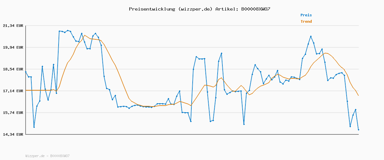Screen dimensions: 384x160
Task: Click the '14.34 EUR' axis label
Action: (13, 134)
